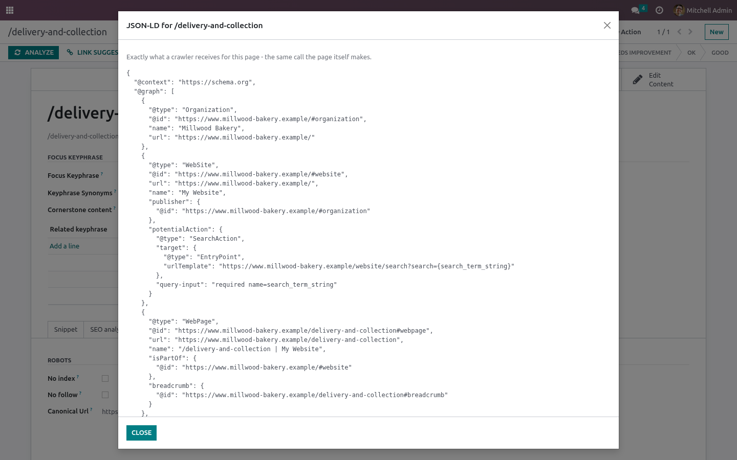The image size is (737, 460).
Task: Click the "@graph": [ line
Action: (x=154, y=91)
